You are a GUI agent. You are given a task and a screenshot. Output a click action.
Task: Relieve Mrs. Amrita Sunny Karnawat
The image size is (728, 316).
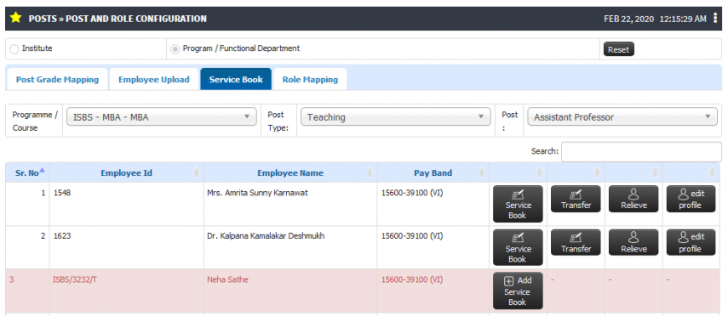pos(633,199)
